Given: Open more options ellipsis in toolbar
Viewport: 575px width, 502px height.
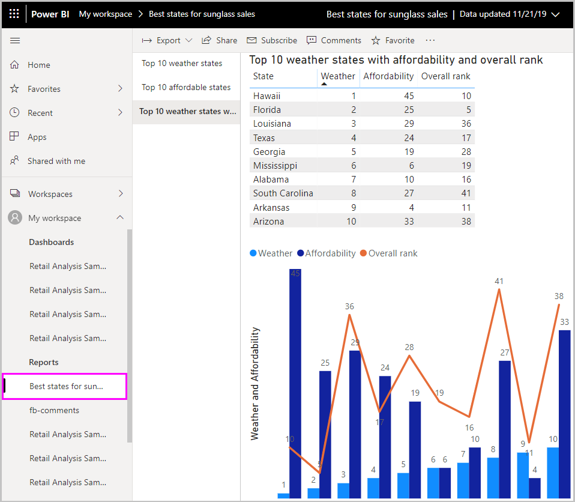Looking at the screenshot, I should pos(430,40).
